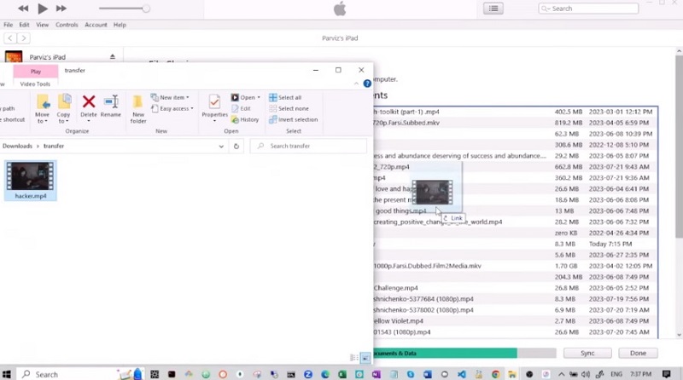Open the iTunes Account menu

pyautogui.click(x=96, y=25)
